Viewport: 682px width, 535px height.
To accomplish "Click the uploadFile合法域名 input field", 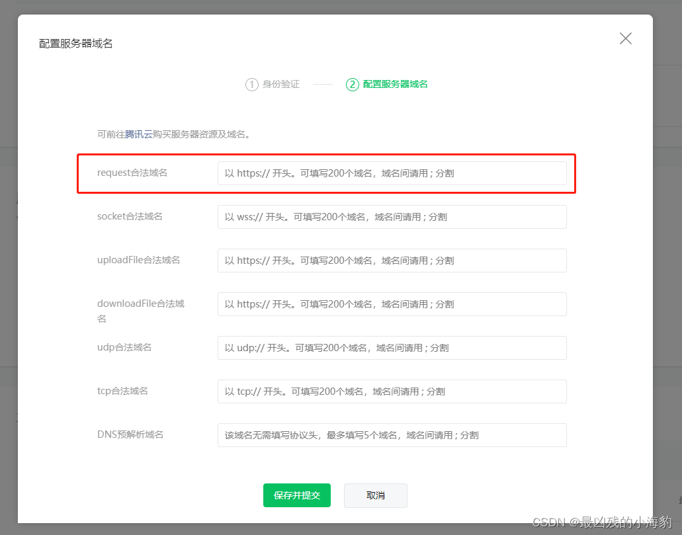I will point(392,261).
